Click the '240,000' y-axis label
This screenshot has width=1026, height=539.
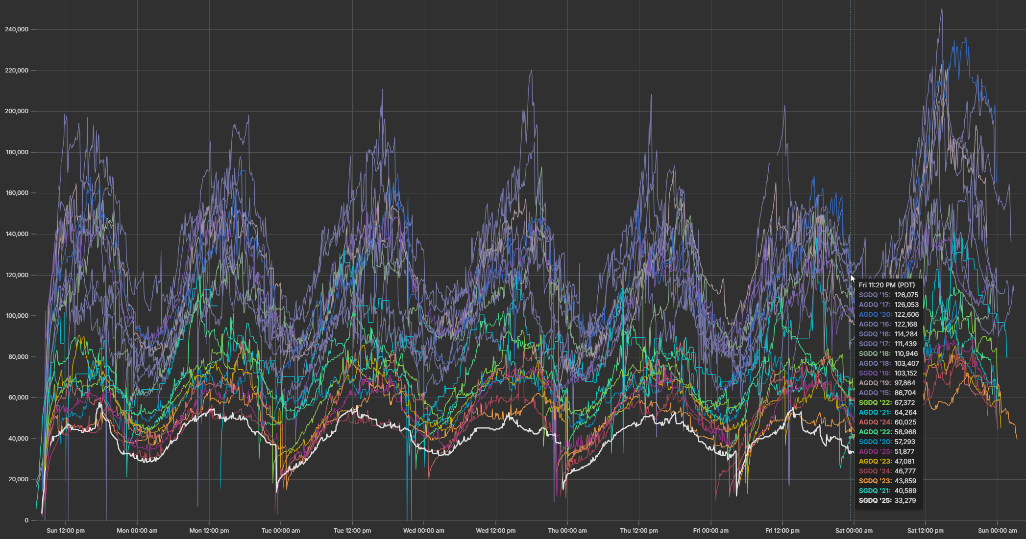[17, 29]
